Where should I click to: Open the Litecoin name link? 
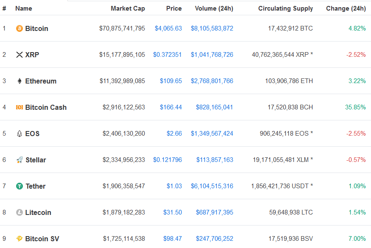[38, 212]
